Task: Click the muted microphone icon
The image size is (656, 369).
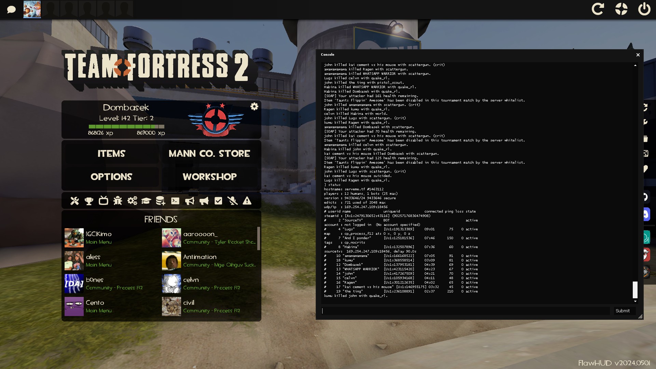Action: point(233,201)
